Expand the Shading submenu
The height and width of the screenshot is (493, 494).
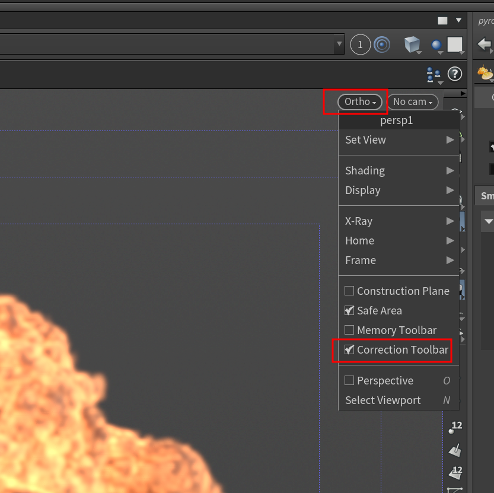click(399, 170)
